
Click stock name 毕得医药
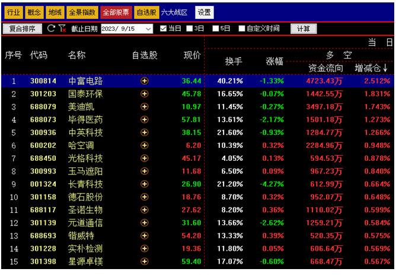[85, 119]
